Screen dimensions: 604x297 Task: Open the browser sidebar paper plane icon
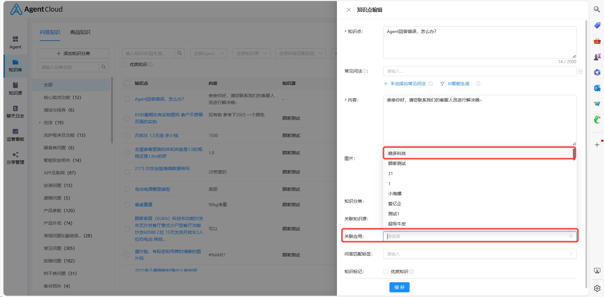point(597,104)
